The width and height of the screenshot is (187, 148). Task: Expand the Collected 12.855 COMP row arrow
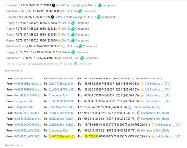(5, 6)
